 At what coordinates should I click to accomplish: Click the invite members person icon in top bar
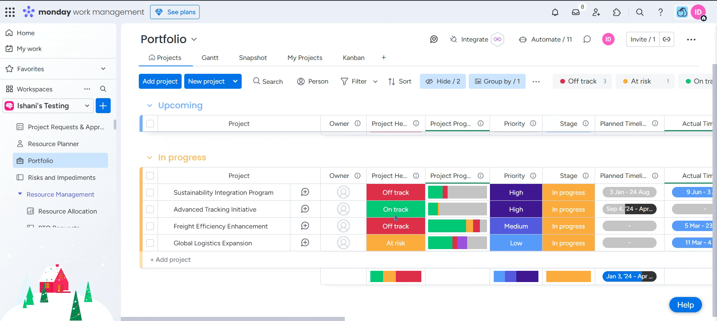596,12
